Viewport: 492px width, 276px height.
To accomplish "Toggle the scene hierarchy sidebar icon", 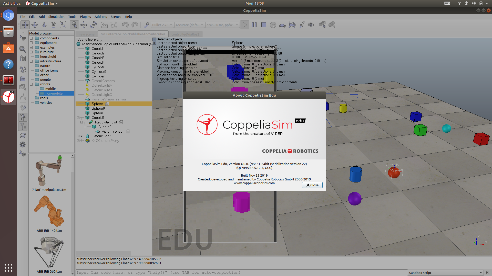I will point(23,126).
